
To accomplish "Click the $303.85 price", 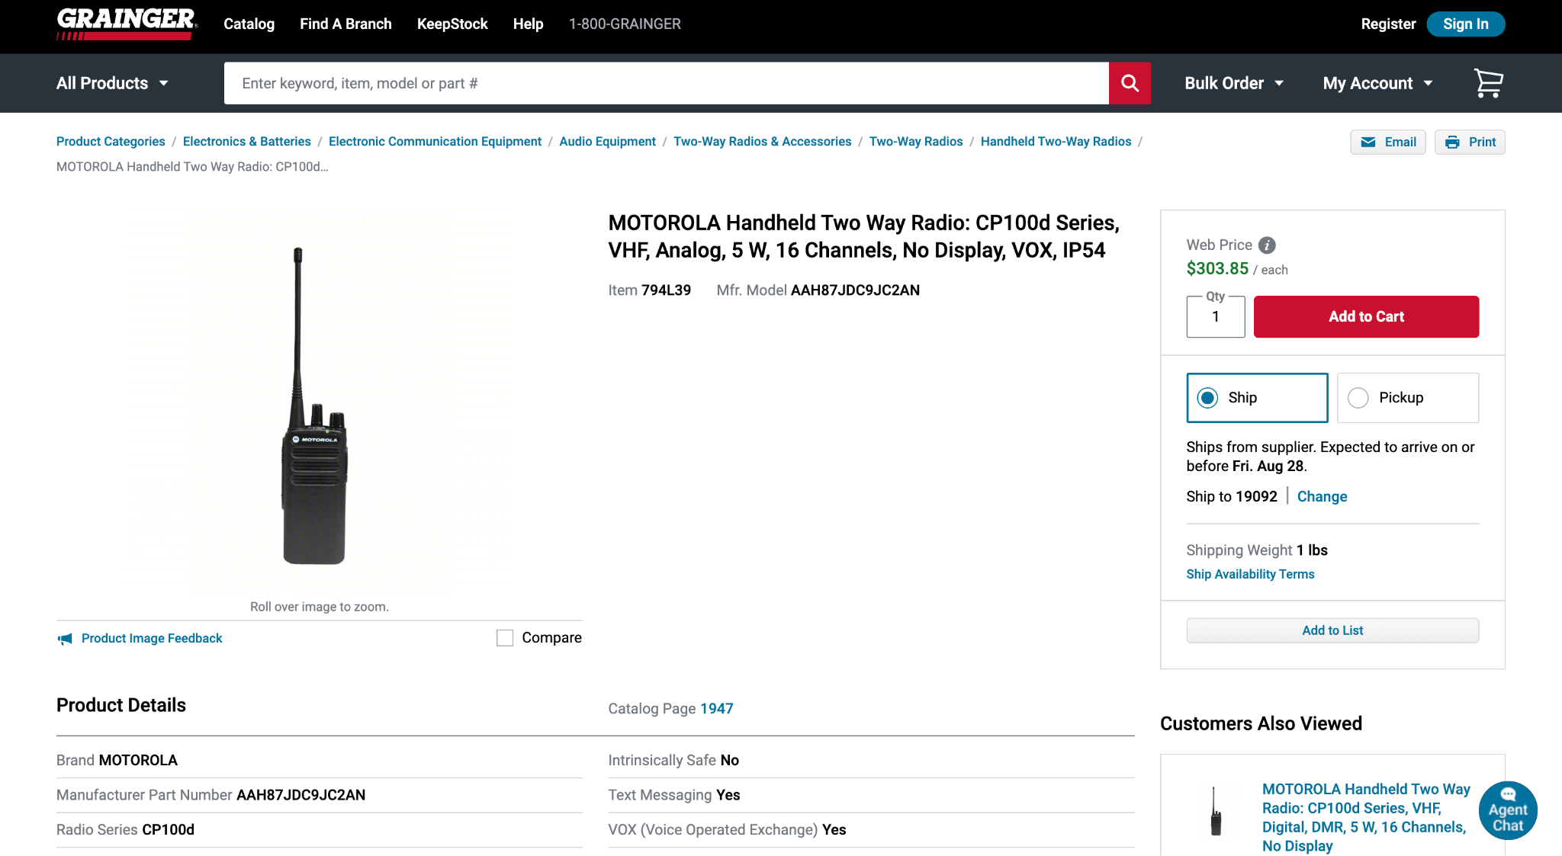I will pyautogui.click(x=1217, y=268).
